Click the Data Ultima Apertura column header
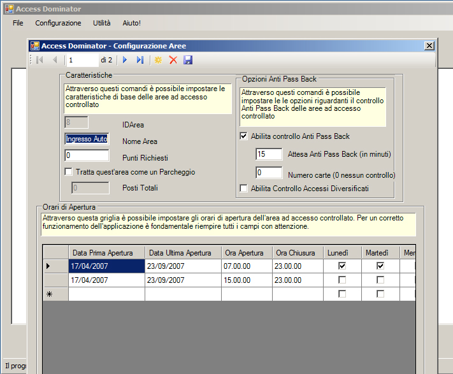 pos(183,253)
